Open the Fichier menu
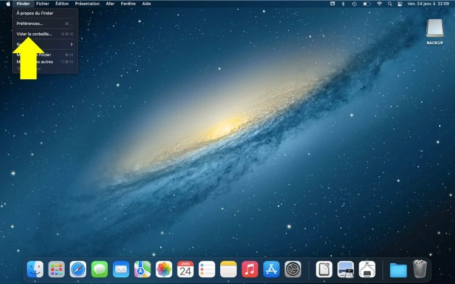This screenshot has width=455, height=284. pos(42,4)
